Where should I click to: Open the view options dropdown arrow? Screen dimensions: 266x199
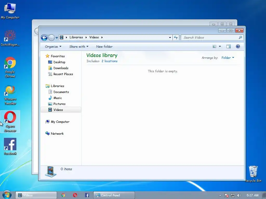[x=220, y=46]
